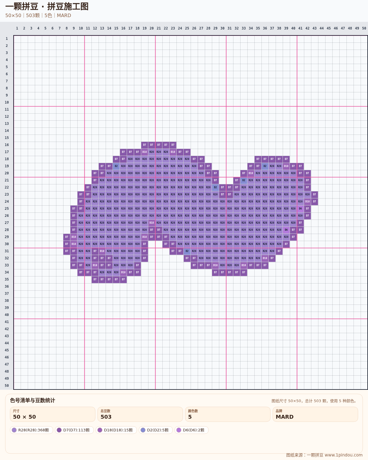Click the D2 bead in row 22
Image resolution: width=368 pixels, height=460 pixels.
coord(215,187)
